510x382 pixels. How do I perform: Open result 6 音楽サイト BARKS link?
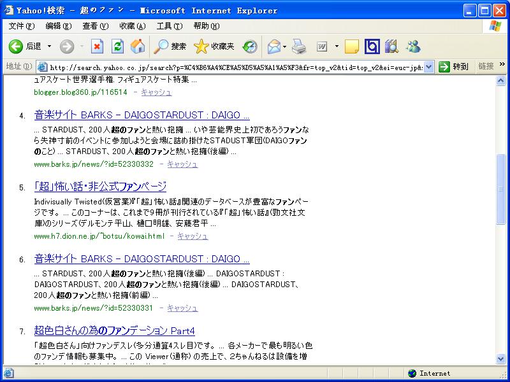[x=142, y=258]
